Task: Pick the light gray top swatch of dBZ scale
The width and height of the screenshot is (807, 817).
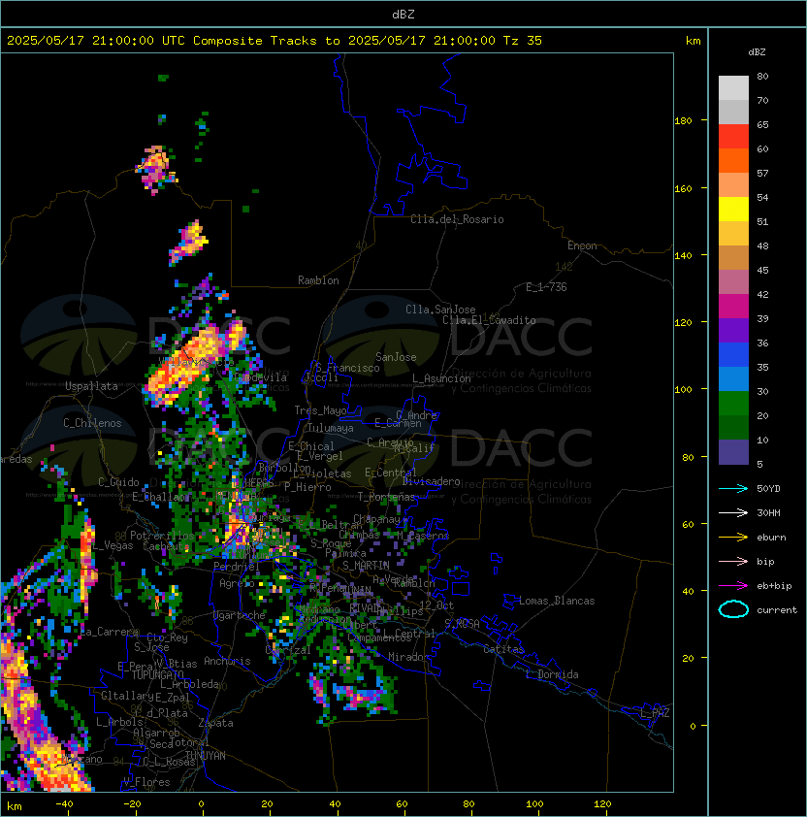Action: coord(733,87)
